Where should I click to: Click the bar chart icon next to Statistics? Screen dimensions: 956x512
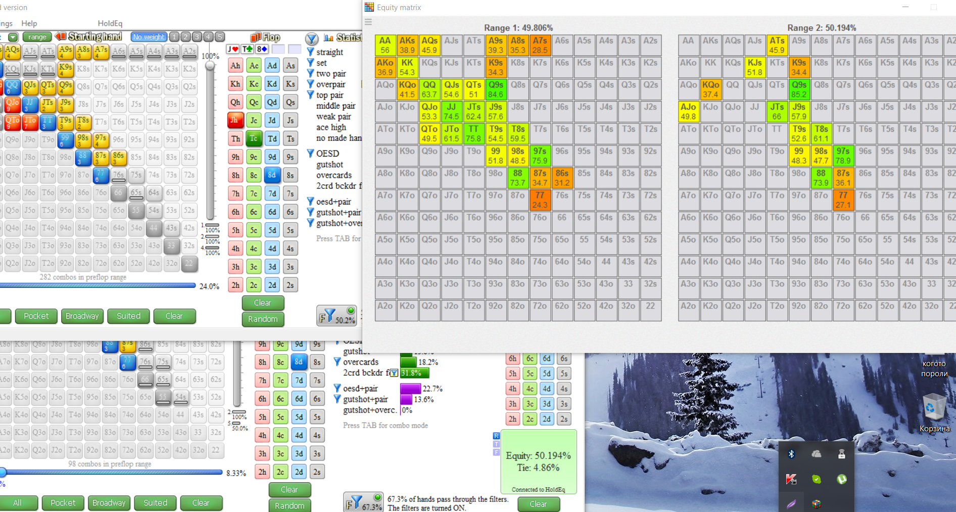[x=328, y=37]
